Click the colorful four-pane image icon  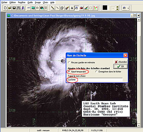[x=33, y=8]
